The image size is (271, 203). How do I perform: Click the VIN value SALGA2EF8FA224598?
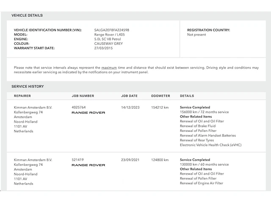(x=112, y=30)
